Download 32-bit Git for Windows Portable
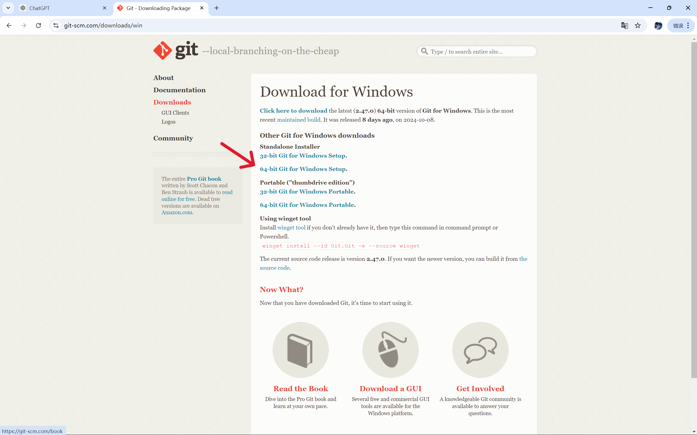The width and height of the screenshot is (697, 435). 307,192
